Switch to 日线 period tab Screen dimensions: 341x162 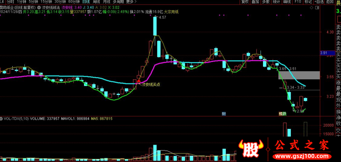click(x=86, y=2)
